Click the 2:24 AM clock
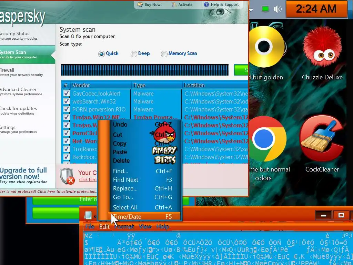The width and height of the screenshot is (353, 265). tap(316, 9)
